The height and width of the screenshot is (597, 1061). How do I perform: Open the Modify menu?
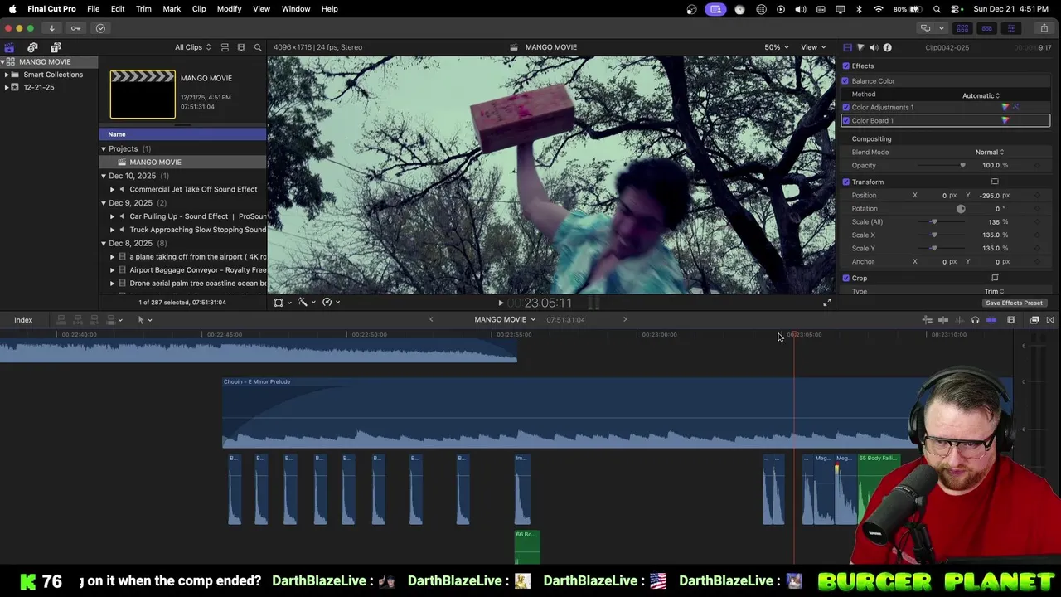click(x=229, y=9)
